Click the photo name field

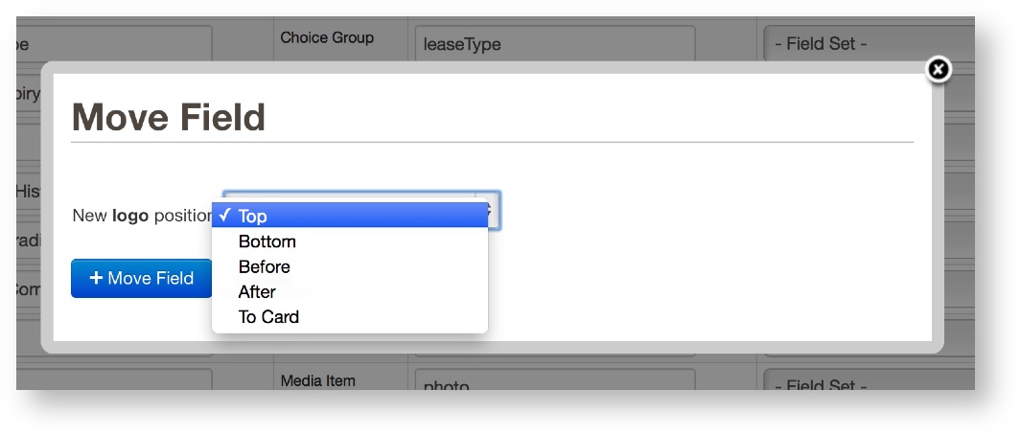(x=554, y=385)
